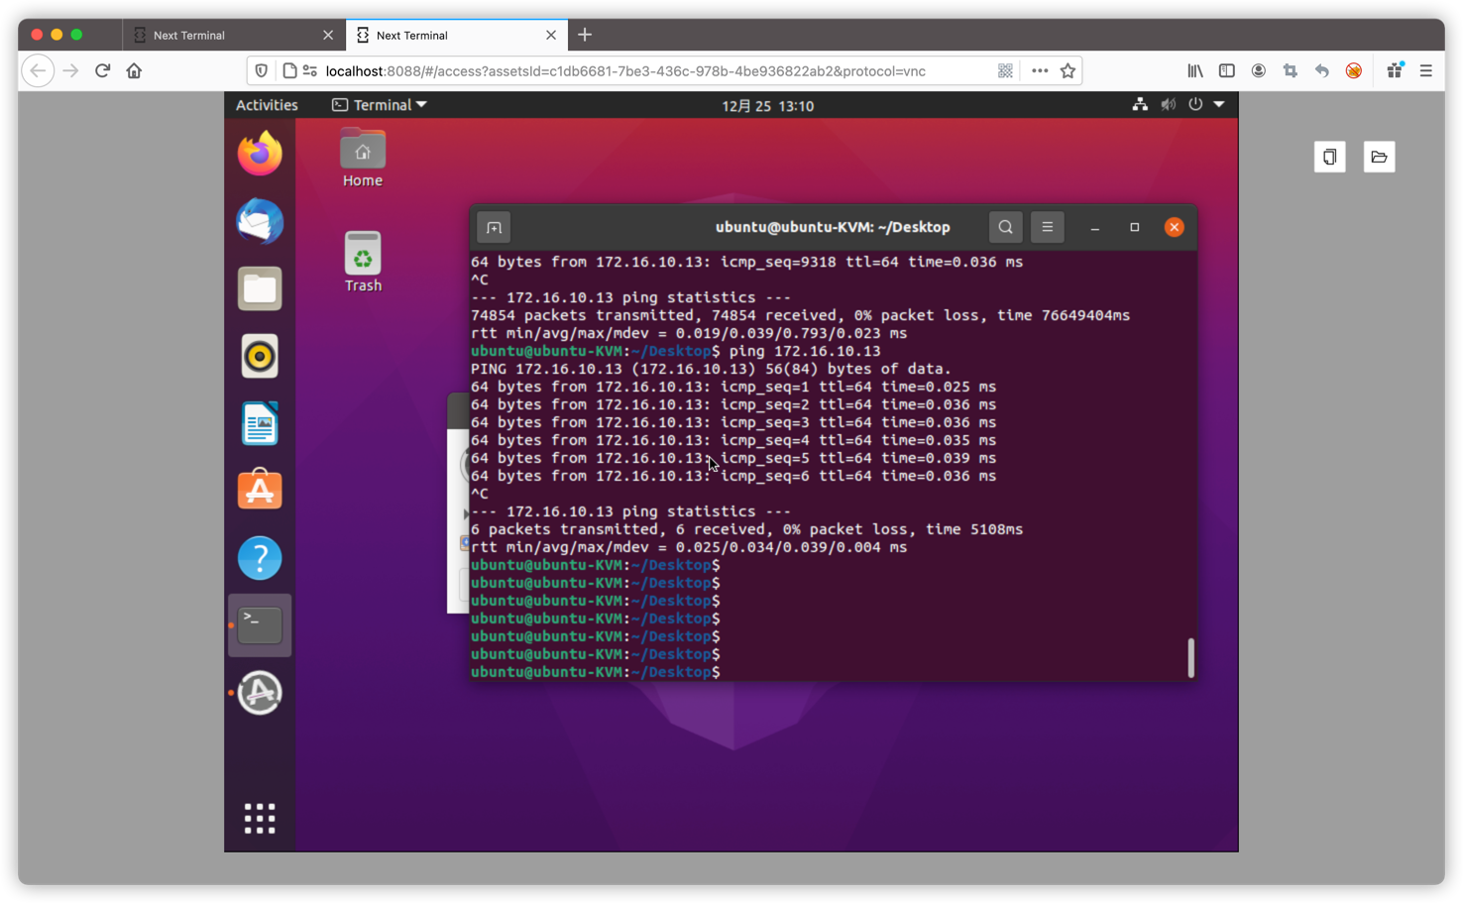This screenshot has width=1463, height=903.
Task: Toggle the Firefox sidebar view
Action: (1226, 70)
